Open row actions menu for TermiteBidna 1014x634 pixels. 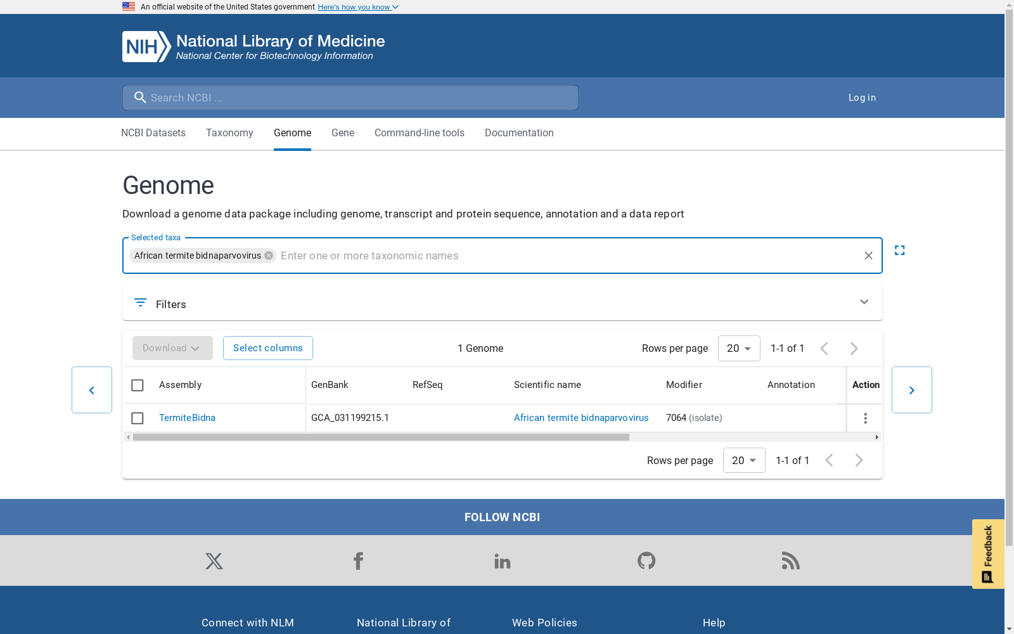(x=865, y=418)
